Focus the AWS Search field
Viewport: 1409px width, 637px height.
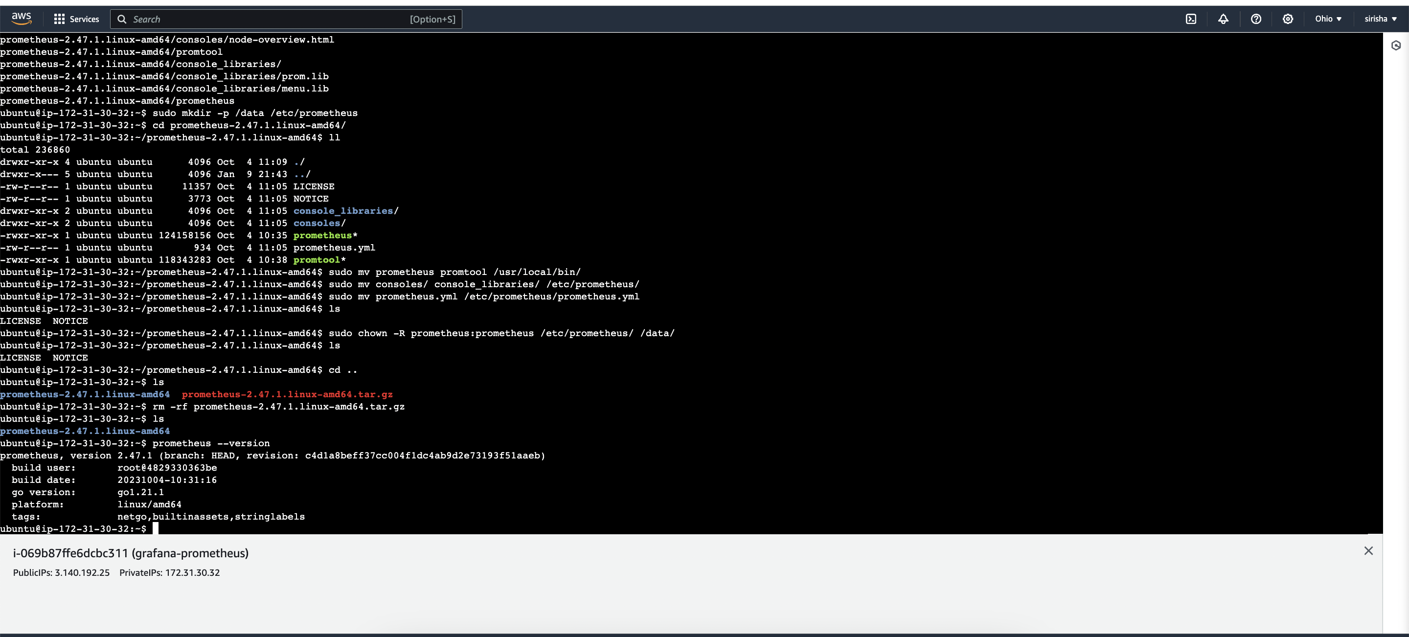[x=286, y=19]
